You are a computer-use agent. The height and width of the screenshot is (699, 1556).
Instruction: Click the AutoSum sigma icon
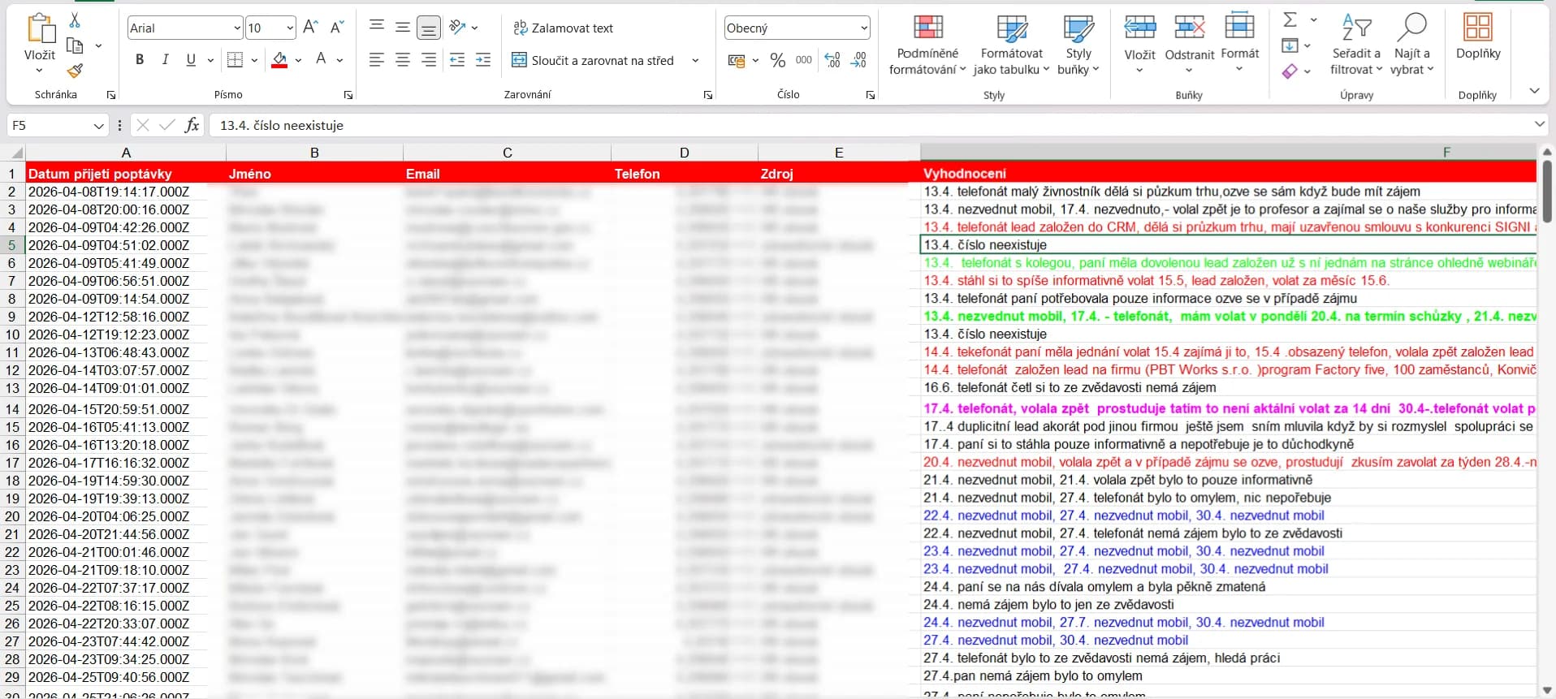[1290, 19]
